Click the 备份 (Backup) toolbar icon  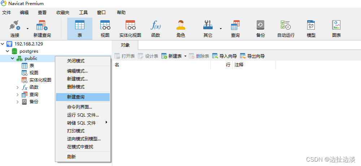click(260, 28)
